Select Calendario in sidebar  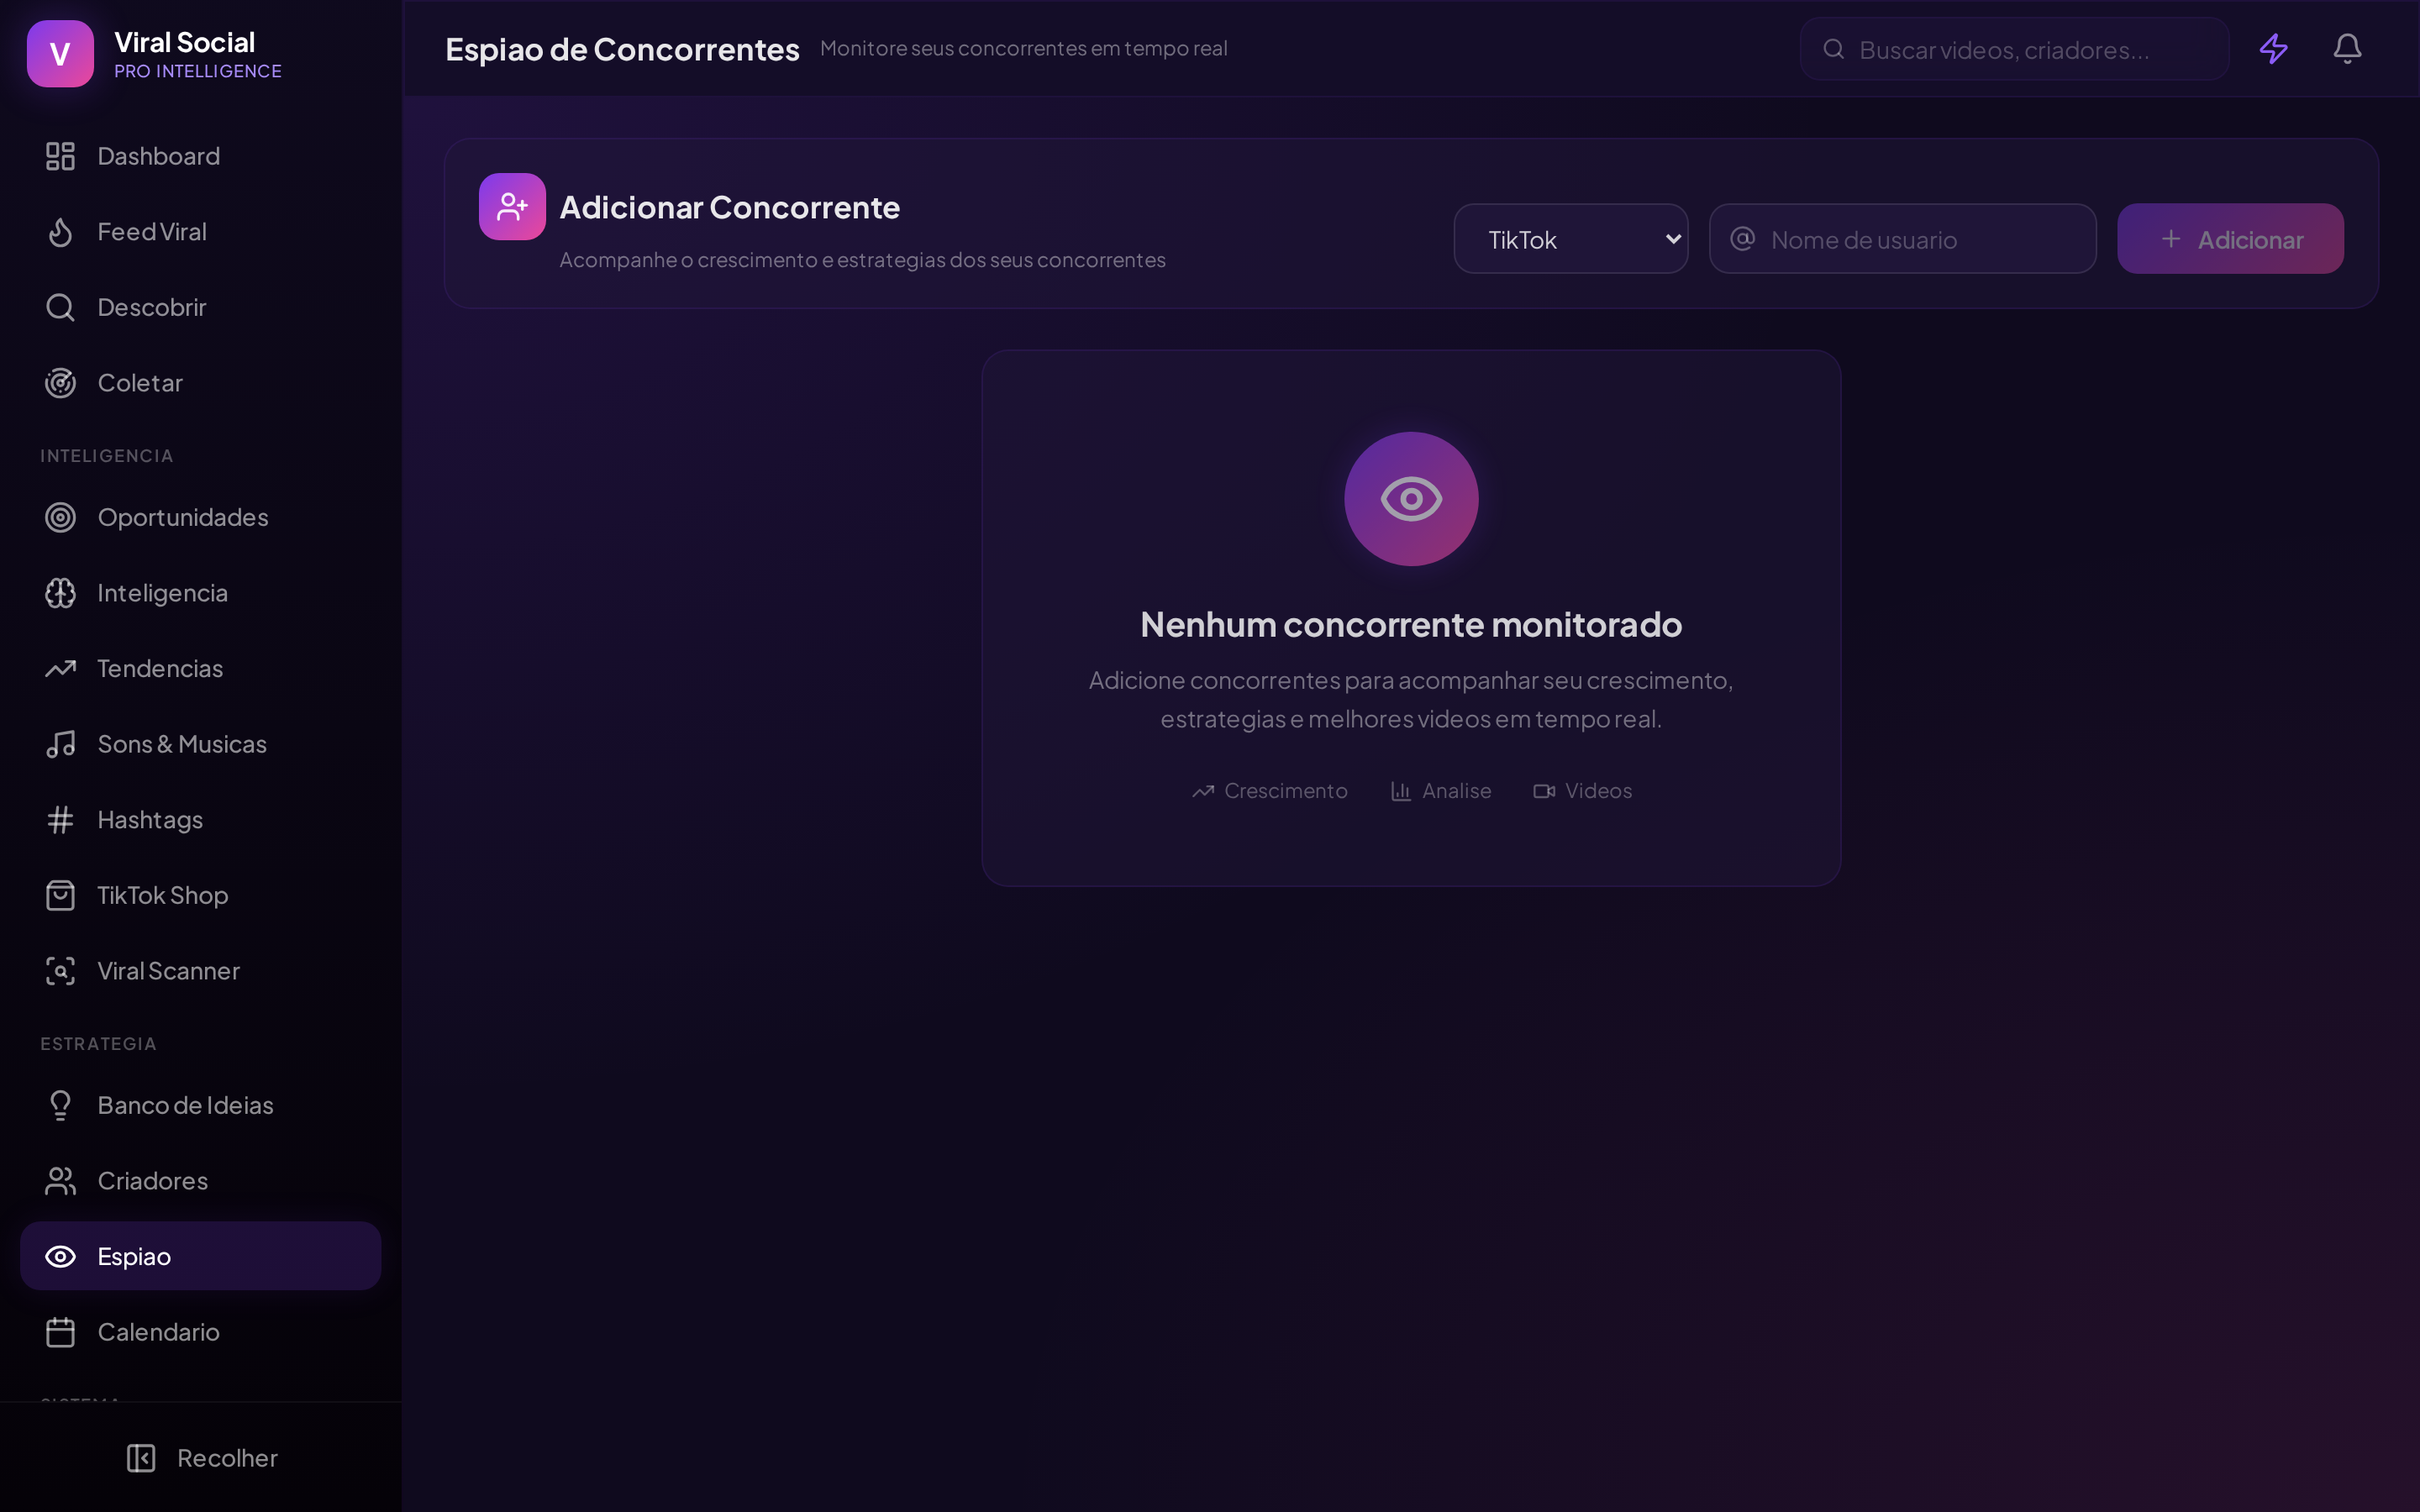click(200, 1332)
